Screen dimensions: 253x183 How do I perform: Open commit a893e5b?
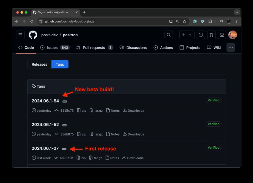point(64,158)
